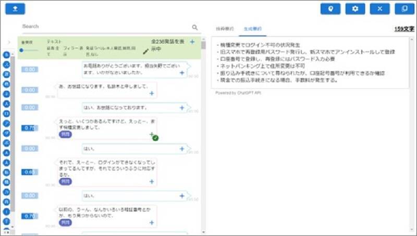The height and width of the screenshot is (236, 417).
Task: Click the 重要度 importance slider handle
Action: coord(21,50)
